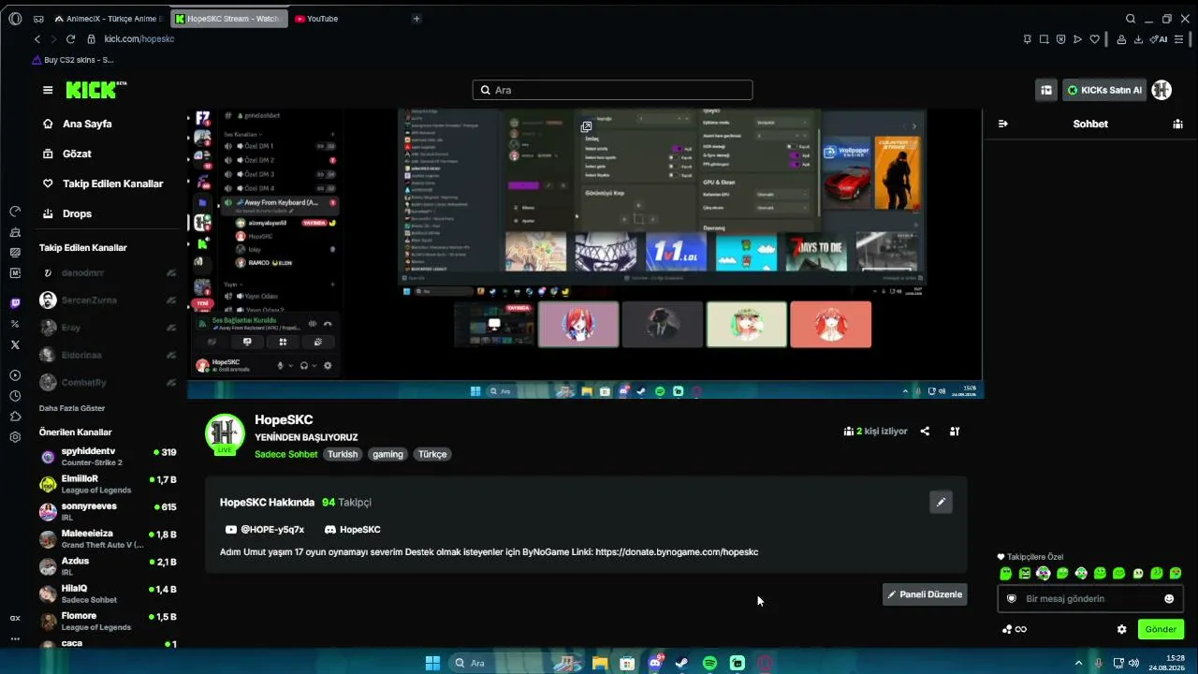The width and height of the screenshot is (1198, 674).
Task: Click the Türkçe tag
Action: (432, 454)
